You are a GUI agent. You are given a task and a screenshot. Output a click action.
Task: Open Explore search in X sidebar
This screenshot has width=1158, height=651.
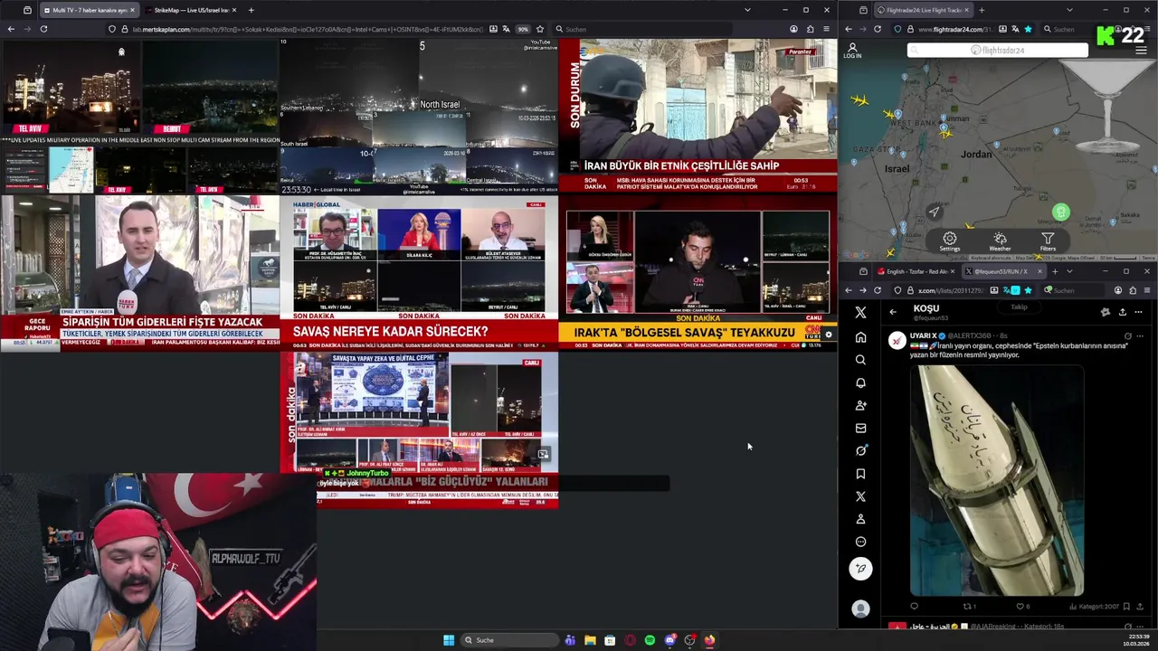[x=860, y=360]
